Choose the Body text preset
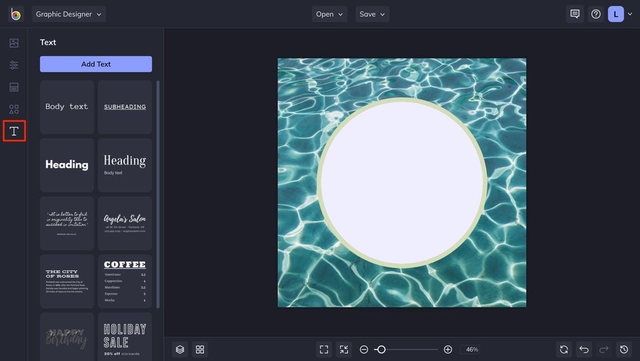This screenshot has height=361, width=640. [x=67, y=107]
